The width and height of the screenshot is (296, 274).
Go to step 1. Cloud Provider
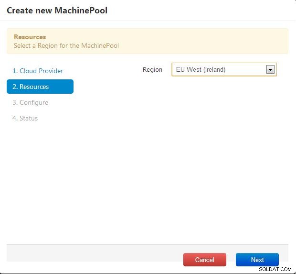point(38,71)
